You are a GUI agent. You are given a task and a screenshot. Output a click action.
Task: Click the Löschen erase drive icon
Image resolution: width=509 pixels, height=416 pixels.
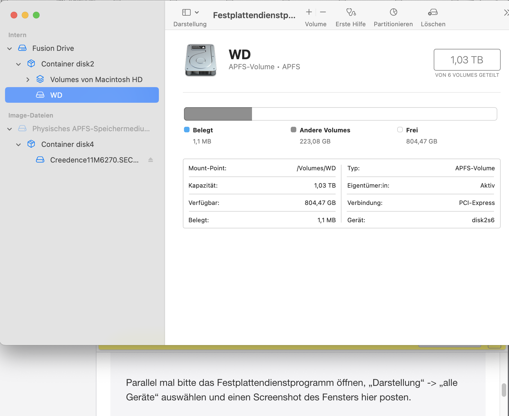(433, 12)
